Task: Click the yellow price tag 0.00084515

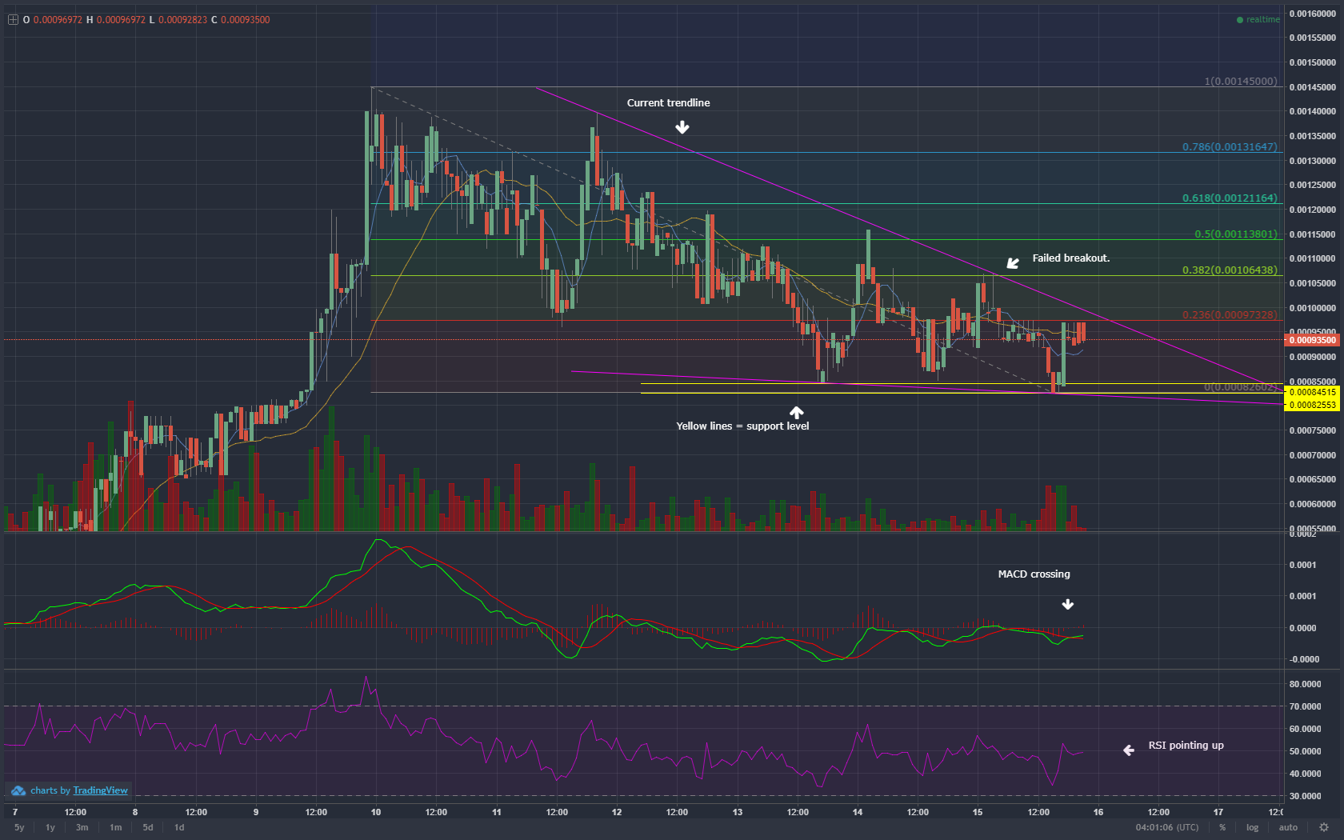Action: [1312, 392]
